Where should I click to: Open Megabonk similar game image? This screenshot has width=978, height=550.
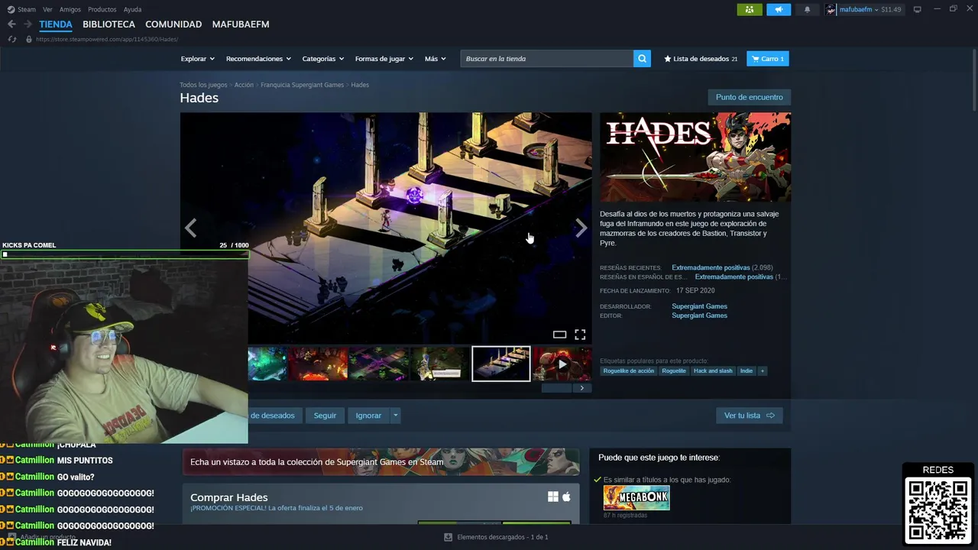click(636, 498)
